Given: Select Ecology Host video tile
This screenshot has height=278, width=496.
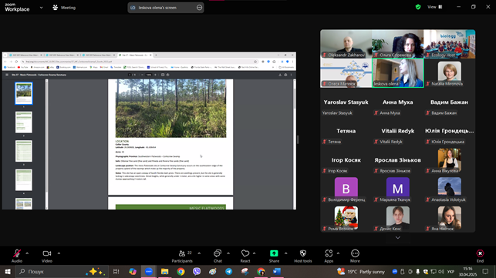Looking at the screenshot, I should 449,44.
